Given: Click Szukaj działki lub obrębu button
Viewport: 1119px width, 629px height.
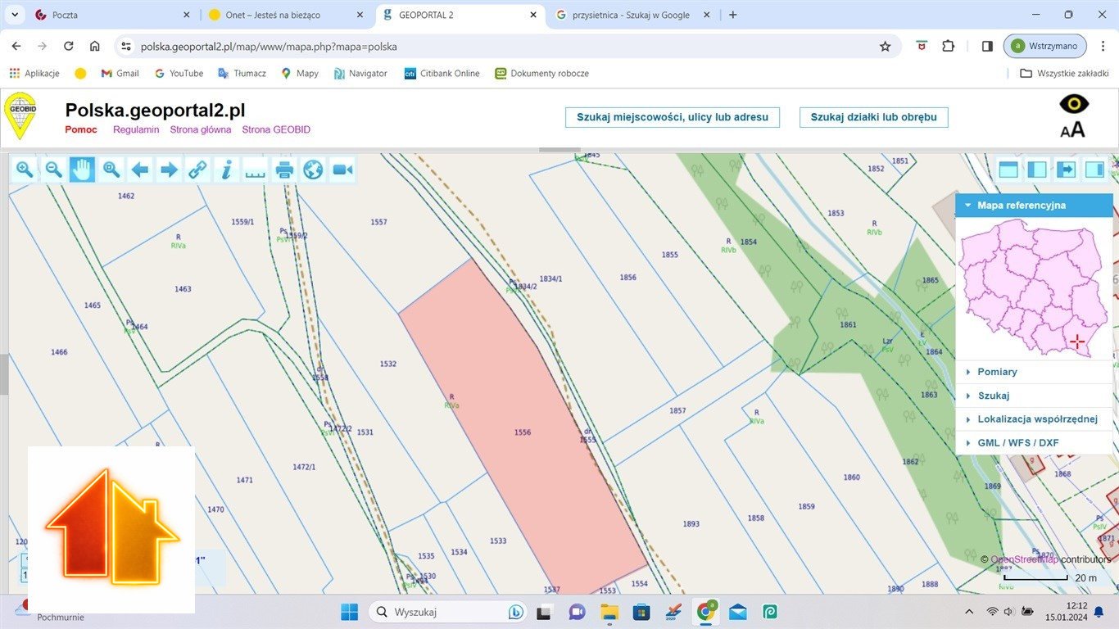Looking at the screenshot, I should [873, 117].
